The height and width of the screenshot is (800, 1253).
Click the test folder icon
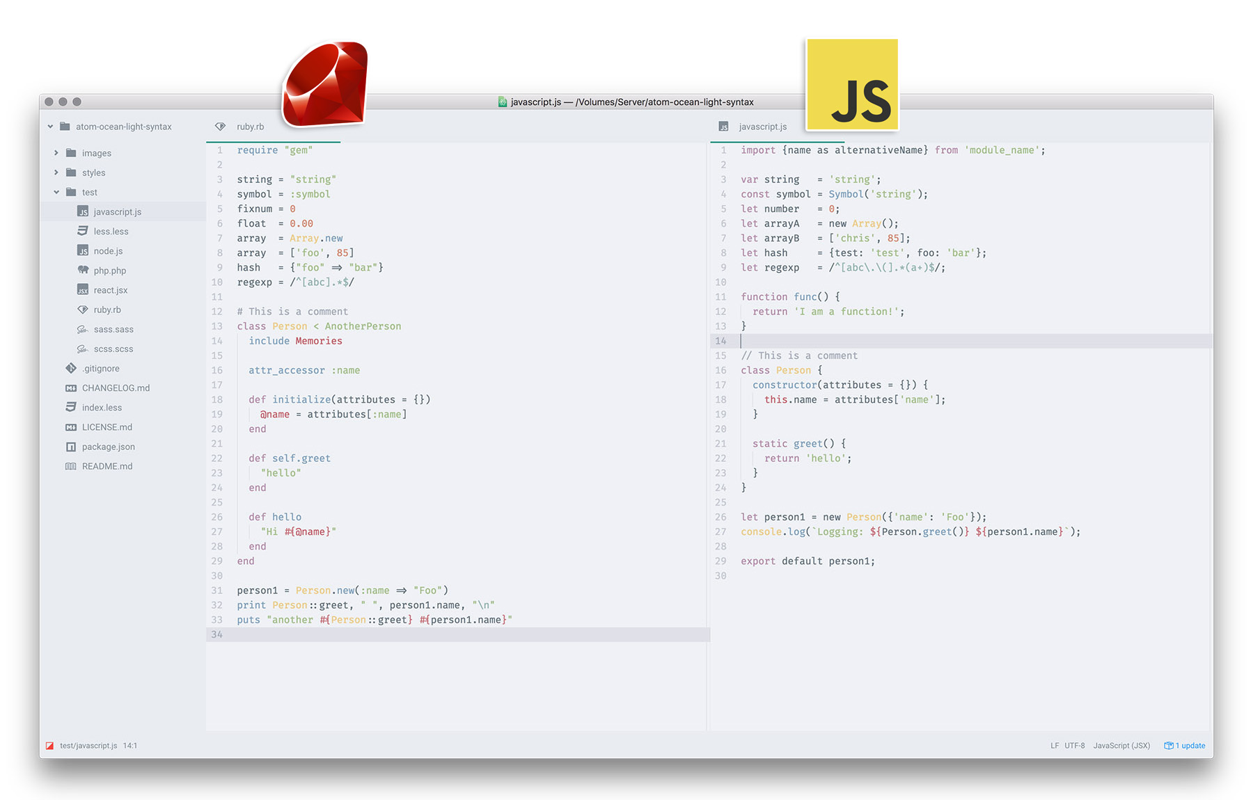click(x=71, y=192)
